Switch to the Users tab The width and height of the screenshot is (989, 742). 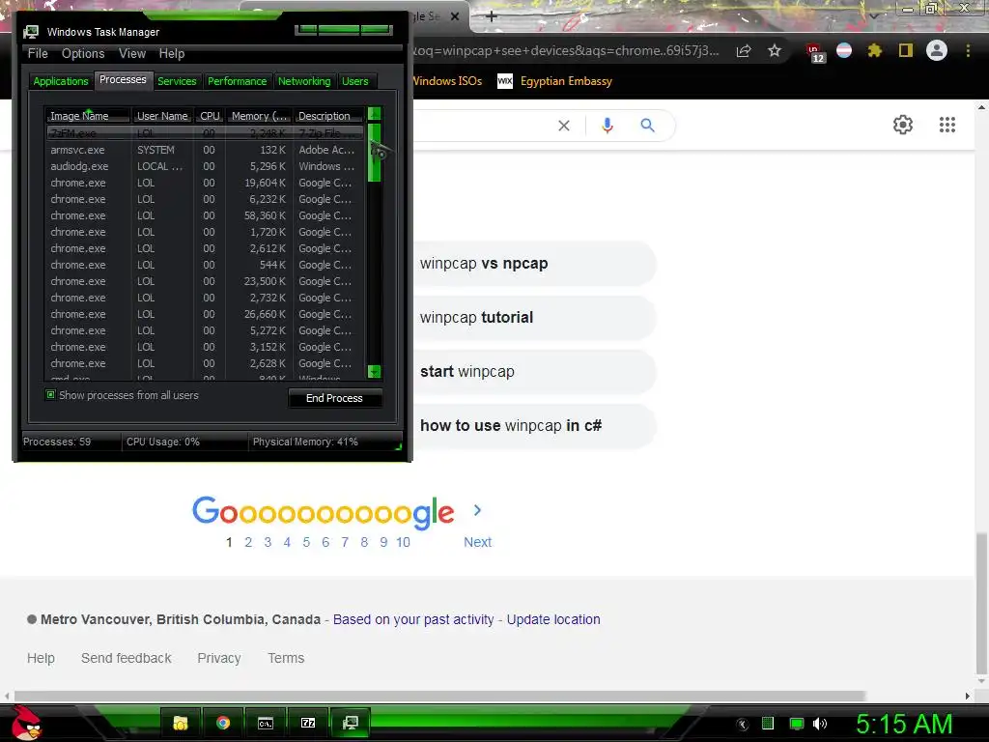tap(355, 81)
